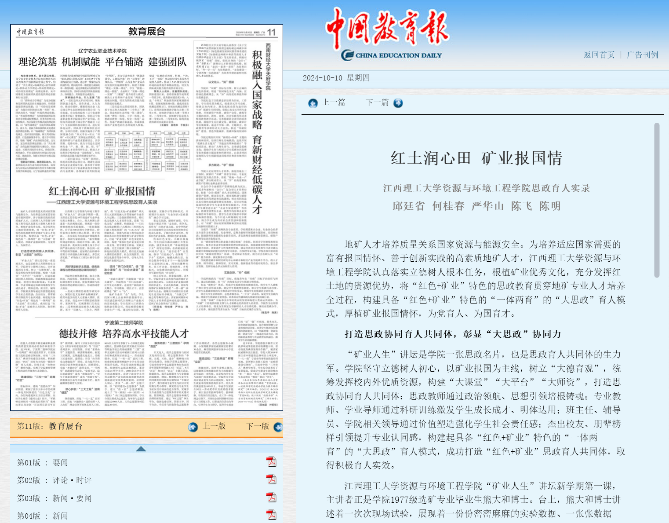Click the next article arrow icon

tap(398, 103)
